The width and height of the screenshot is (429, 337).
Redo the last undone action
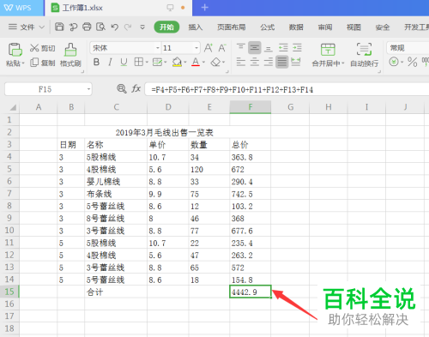click(128, 27)
